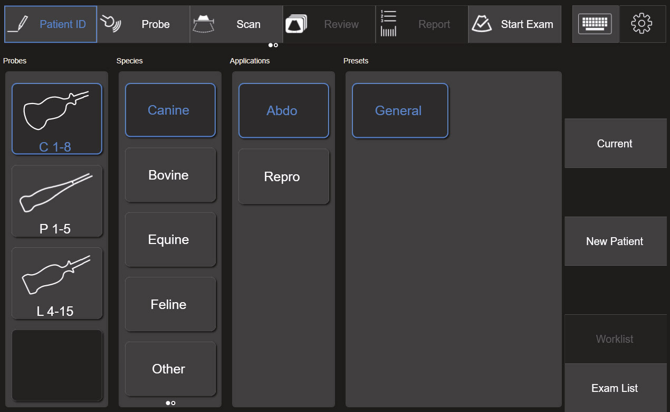The height and width of the screenshot is (412, 670).
Task: Open the Exam List
Action: coord(616,388)
